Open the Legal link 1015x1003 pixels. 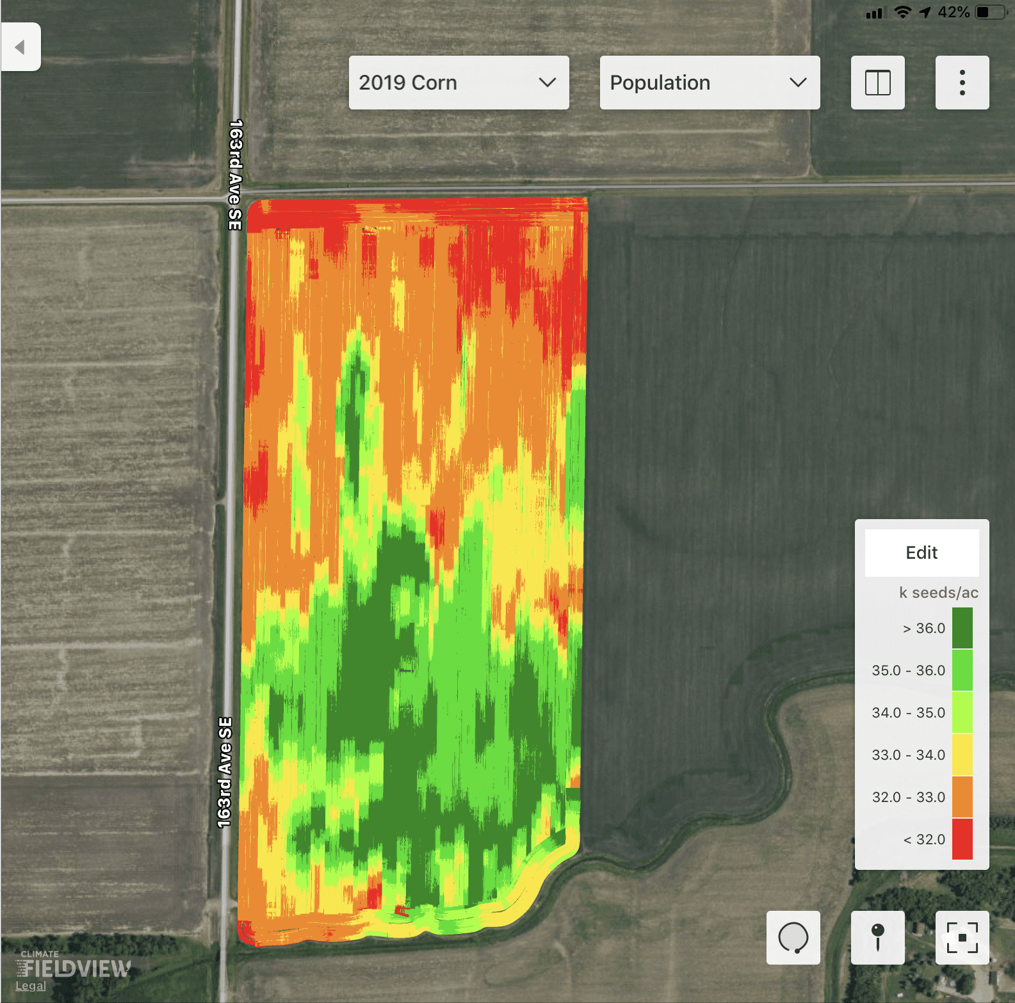31,986
